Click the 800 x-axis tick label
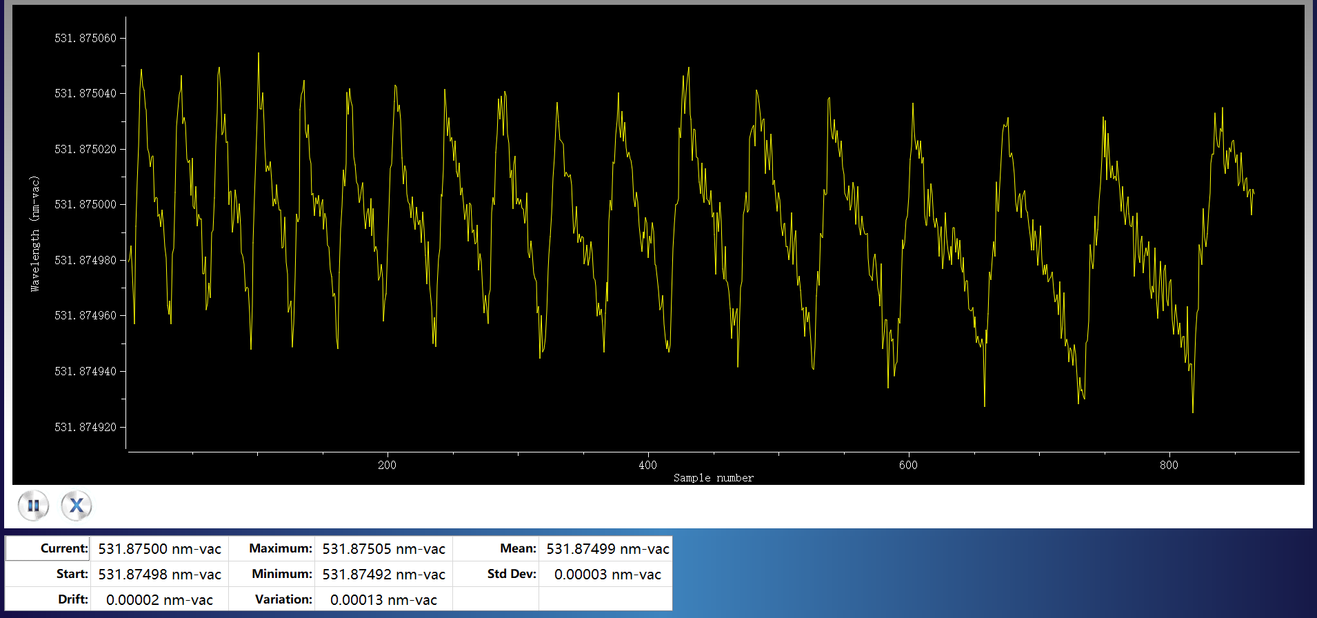The width and height of the screenshot is (1317, 618). tap(1169, 465)
